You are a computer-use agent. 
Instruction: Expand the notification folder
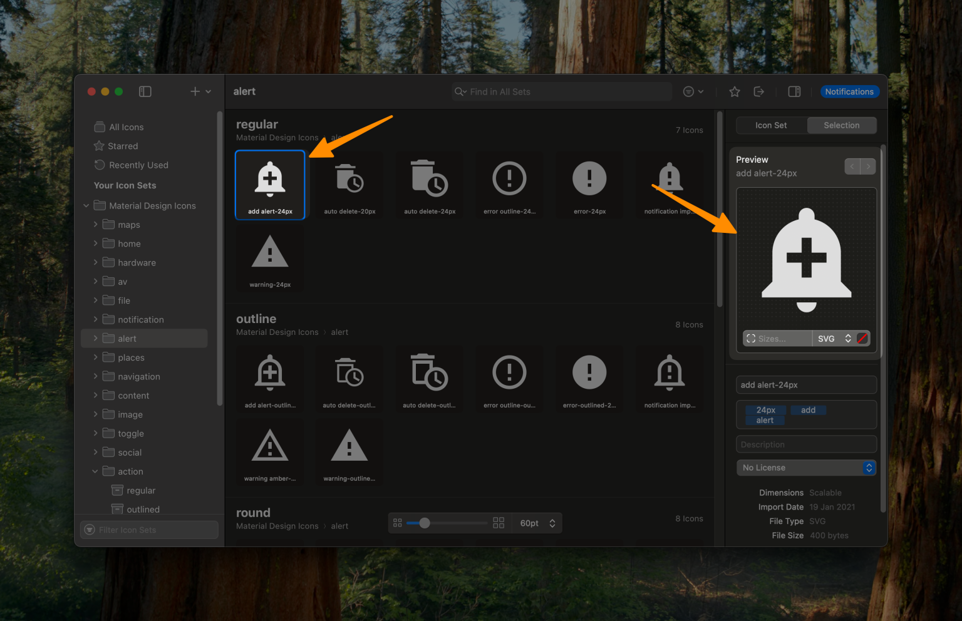tap(95, 319)
